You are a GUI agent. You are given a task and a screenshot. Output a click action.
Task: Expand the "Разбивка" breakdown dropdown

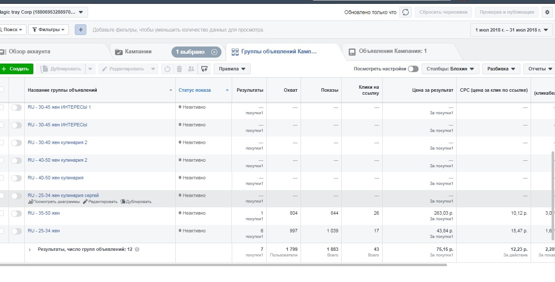(501, 69)
